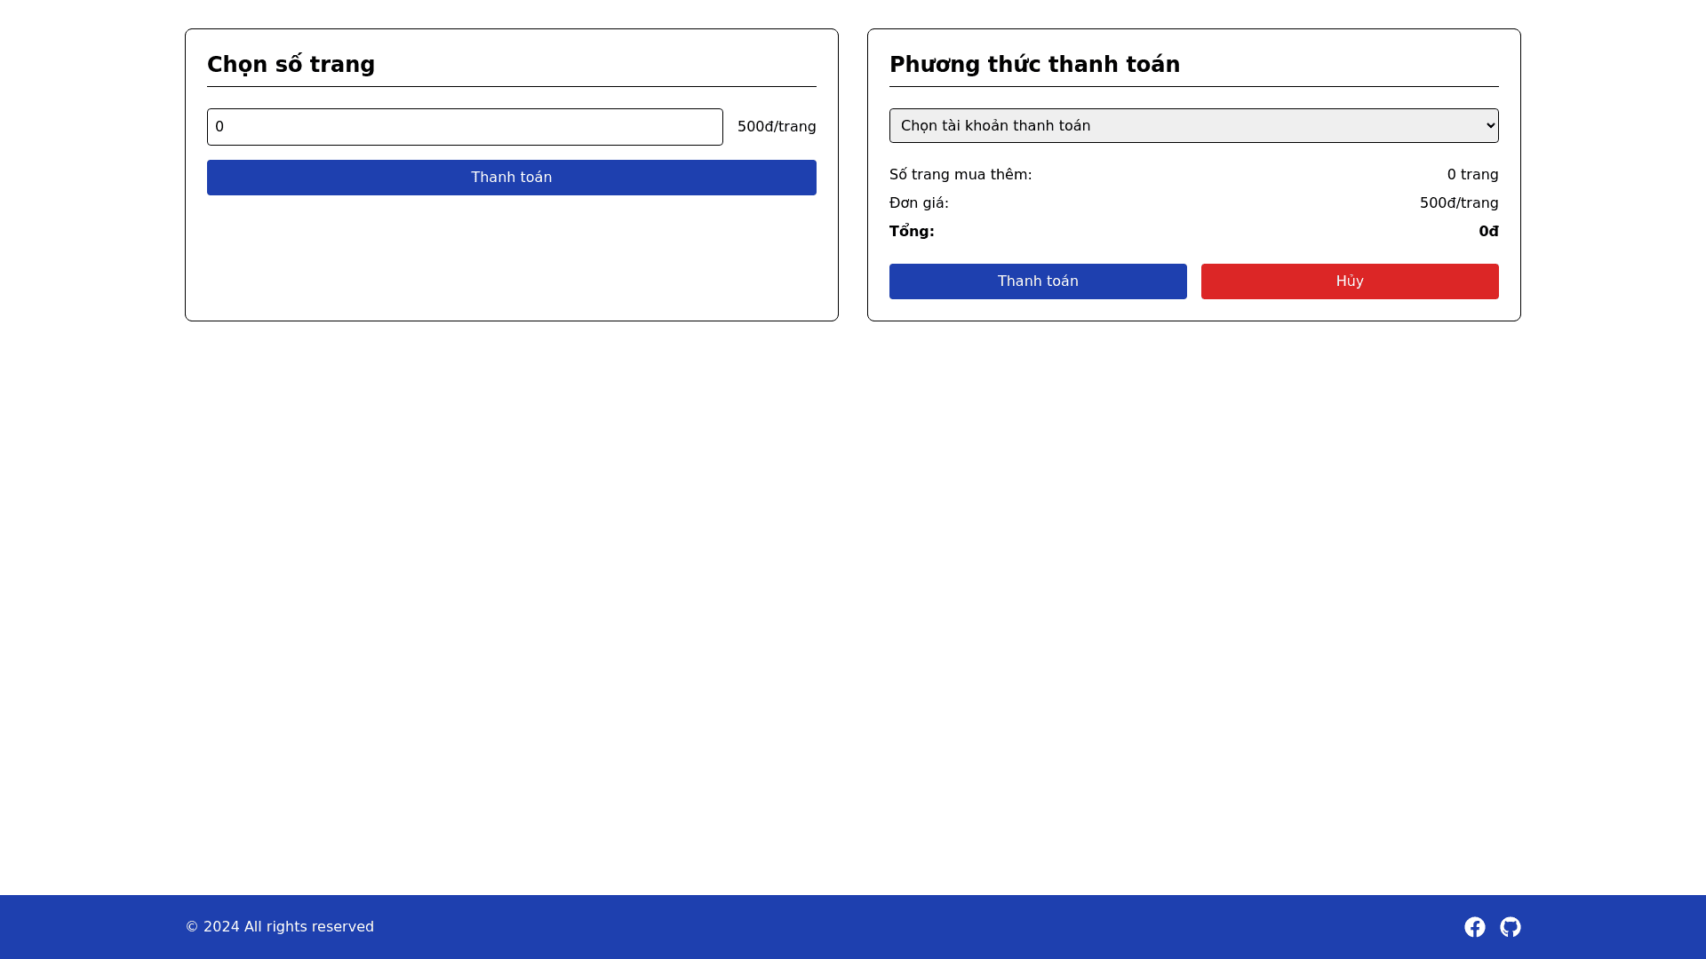This screenshot has width=1706, height=959.
Task: Click empty area in page selection card
Action: (x=511, y=258)
